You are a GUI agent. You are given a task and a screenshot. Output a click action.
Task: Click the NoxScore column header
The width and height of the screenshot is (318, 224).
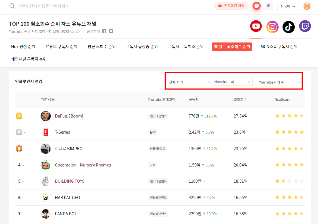pyautogui.click(x=282, y=99)
